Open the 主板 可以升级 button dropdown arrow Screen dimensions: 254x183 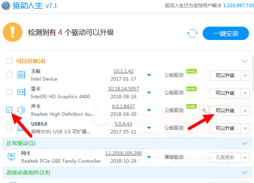click(x=245, y=76)
